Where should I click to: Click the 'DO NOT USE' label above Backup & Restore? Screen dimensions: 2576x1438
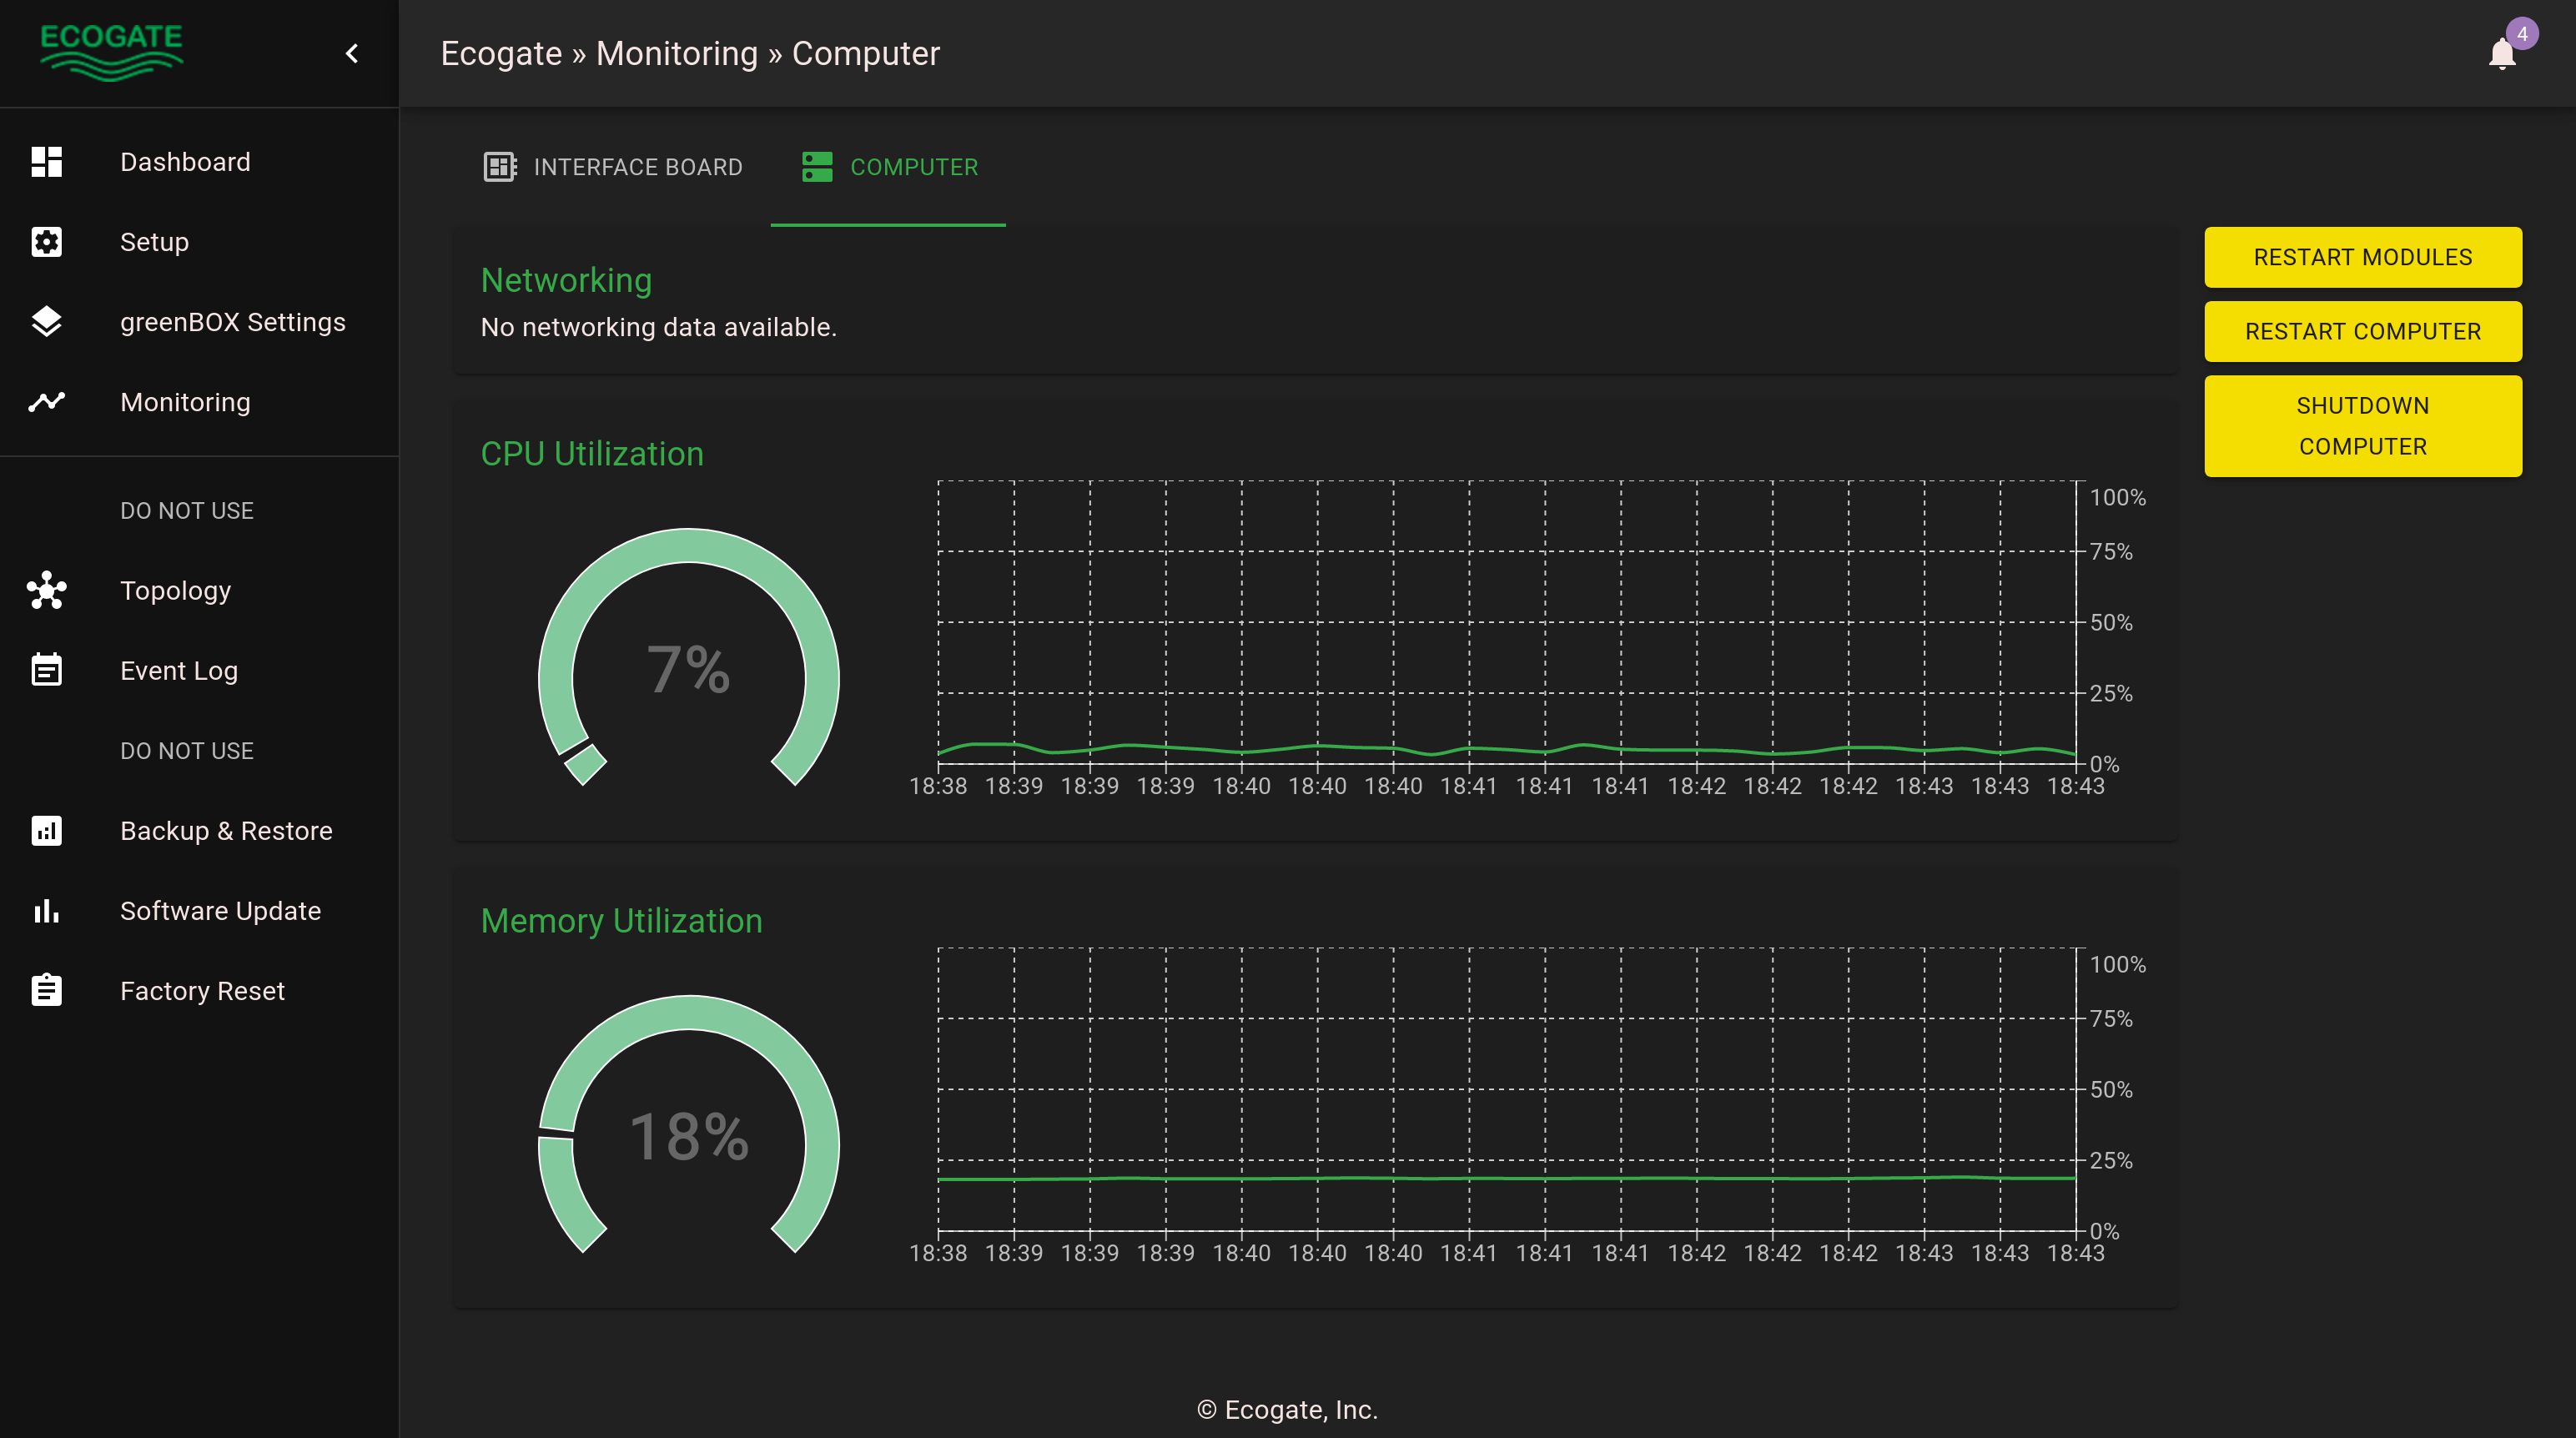187,750
